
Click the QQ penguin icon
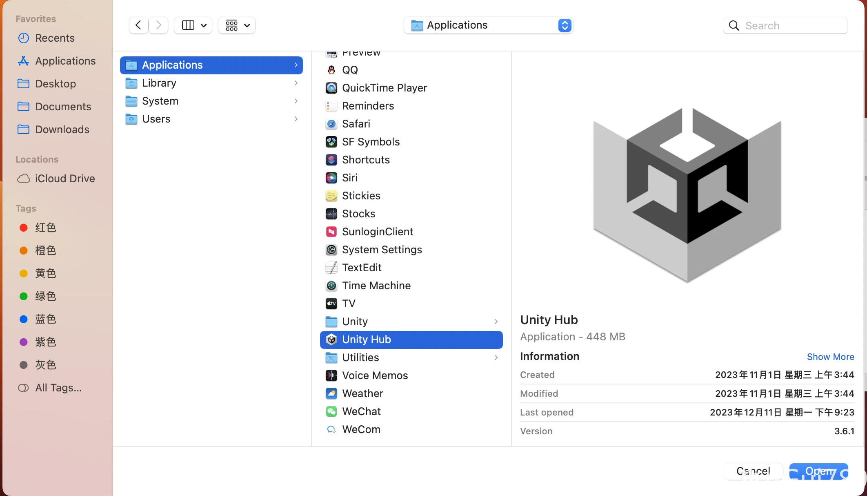[x=331, y=69]
